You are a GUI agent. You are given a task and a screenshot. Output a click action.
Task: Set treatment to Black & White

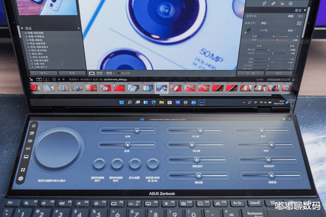[x=301, y=16]
